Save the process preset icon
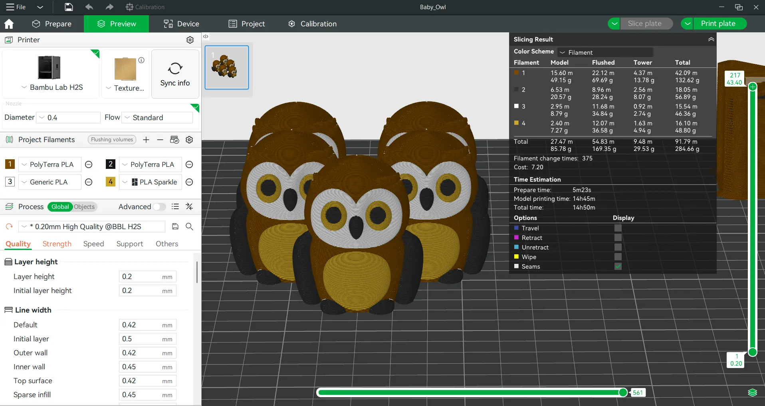This screenshot has height=406, width=765. pyautogui.click(x=175, y=226)
